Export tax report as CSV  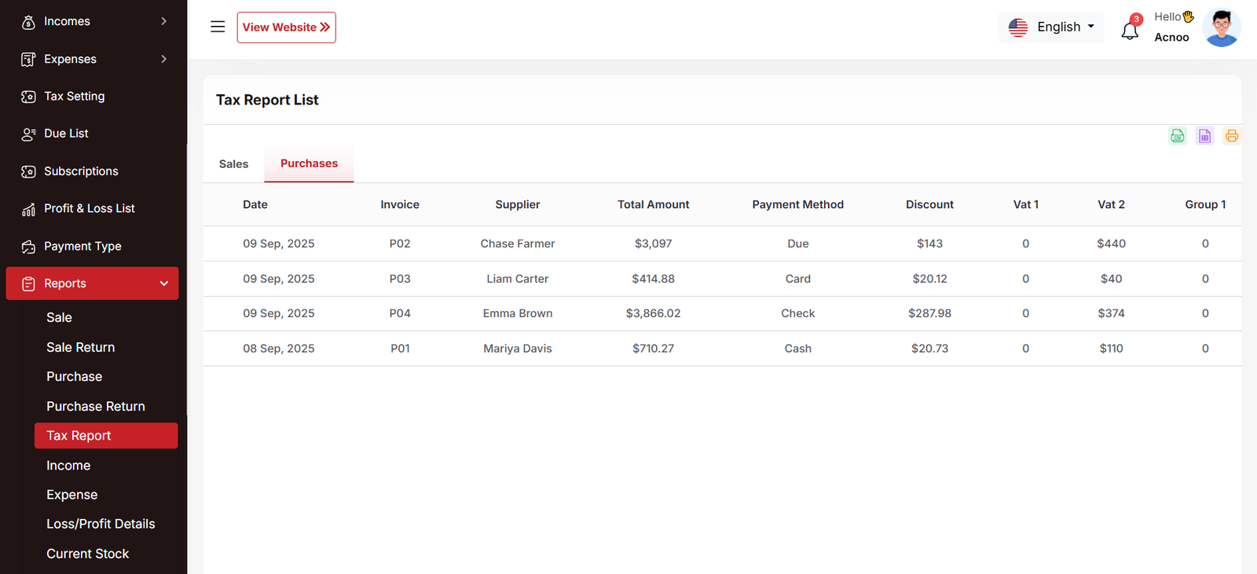coord(1177,136)
